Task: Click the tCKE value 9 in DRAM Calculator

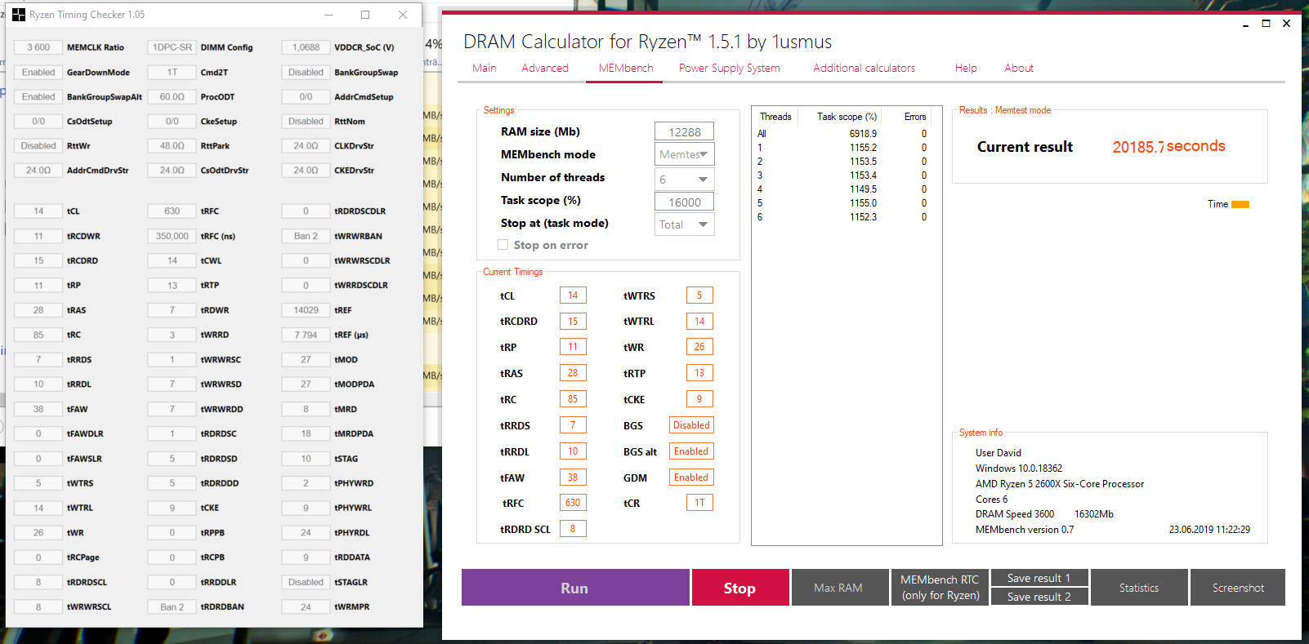Action: (x=699, y=399)
